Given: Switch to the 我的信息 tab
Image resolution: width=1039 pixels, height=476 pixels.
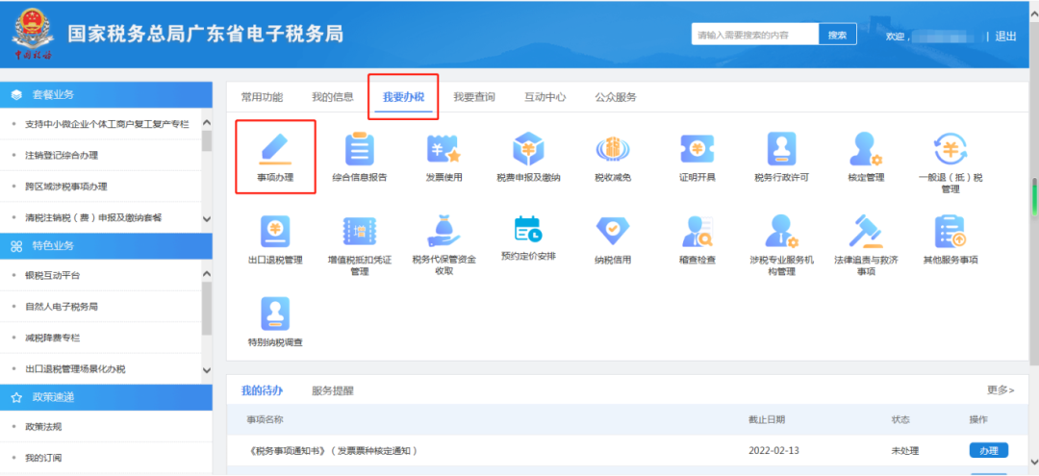Looking at the screenshot, I should tap(333, 97).
